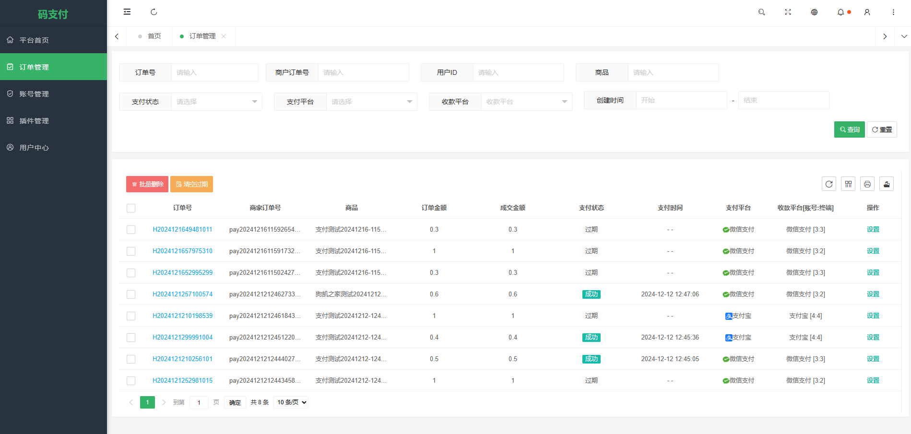Open 账号管理 in the sidebar
The image size is (911, 434).
(34, 94)
